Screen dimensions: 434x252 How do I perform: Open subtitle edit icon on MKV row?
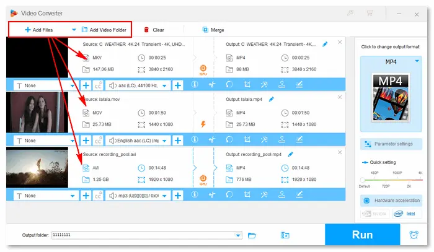pyautogui.click(x=299, y=85)
